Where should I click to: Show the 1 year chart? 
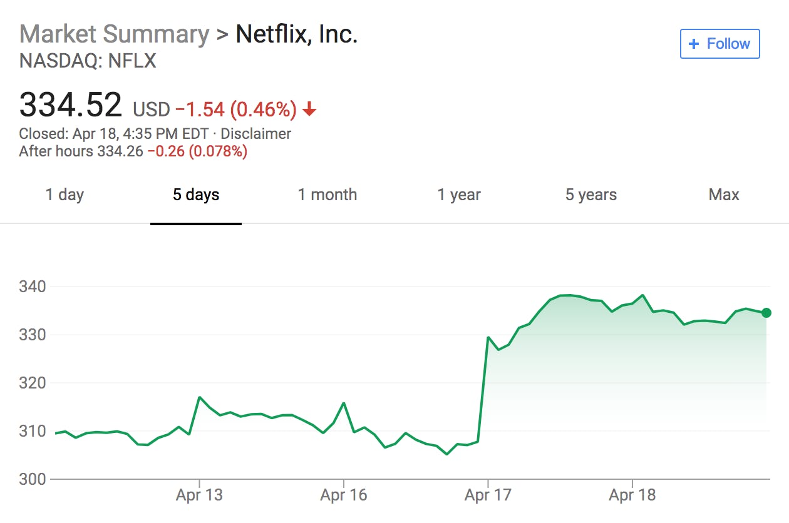(459, 195)
